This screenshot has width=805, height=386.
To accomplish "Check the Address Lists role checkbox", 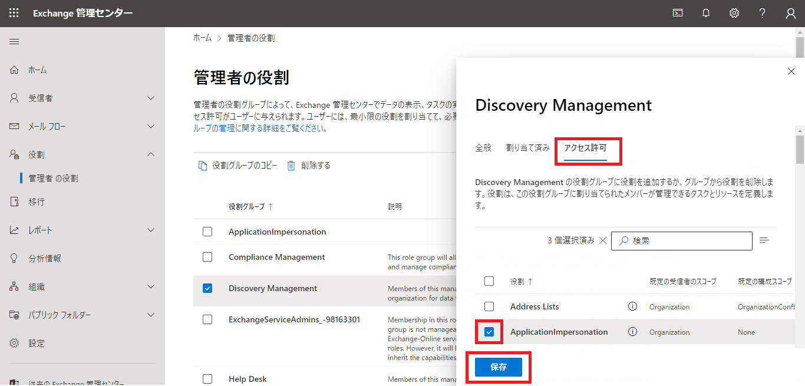I will tap(489, 306).
